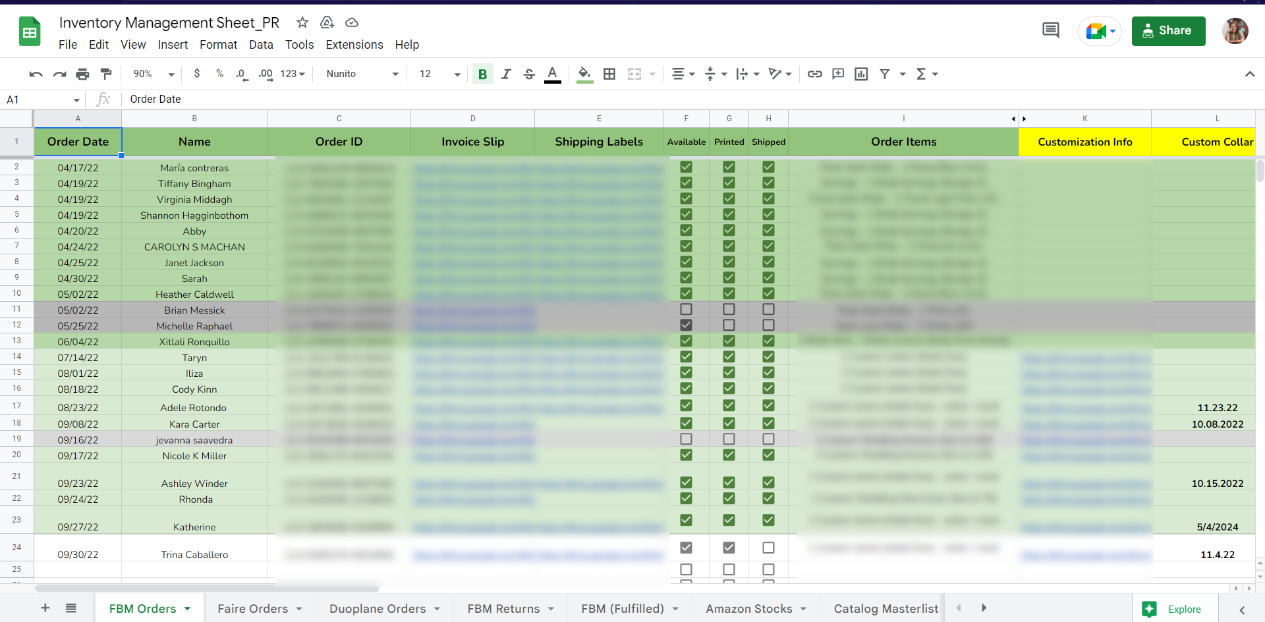
Task: Open the Extensions menu
Action: click(354, 45)
